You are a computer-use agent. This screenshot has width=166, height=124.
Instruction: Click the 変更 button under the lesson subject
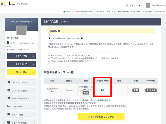pos(86,93)
